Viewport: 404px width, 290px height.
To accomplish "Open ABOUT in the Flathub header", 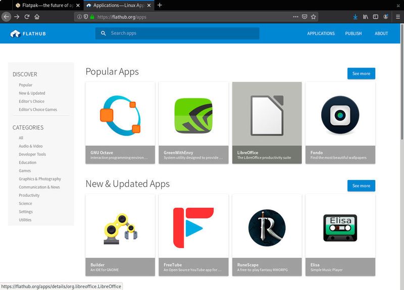I will [381, 33].
